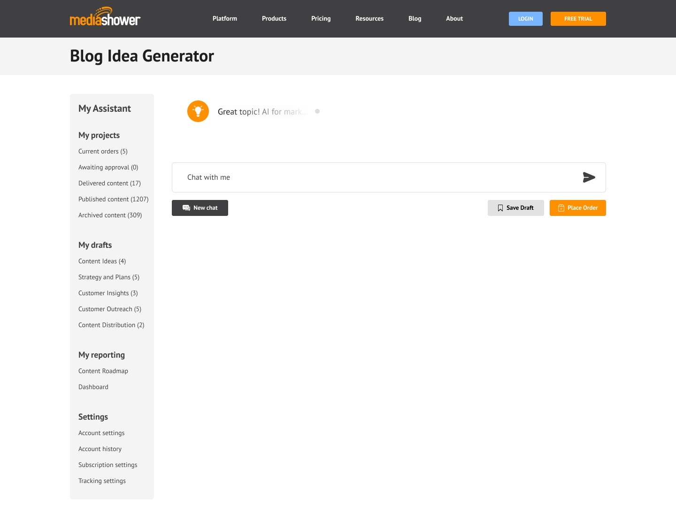
Task: Save the conversation with Save Draft
Action: click(516, 208)
